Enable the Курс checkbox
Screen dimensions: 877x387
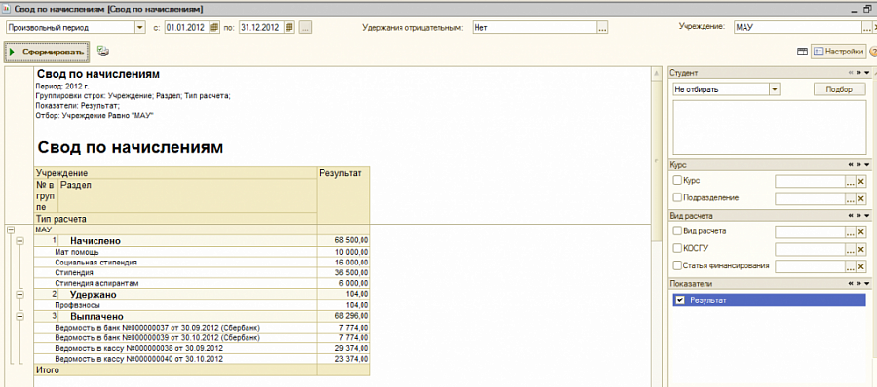pyautogui.click(x=678, y=181)
